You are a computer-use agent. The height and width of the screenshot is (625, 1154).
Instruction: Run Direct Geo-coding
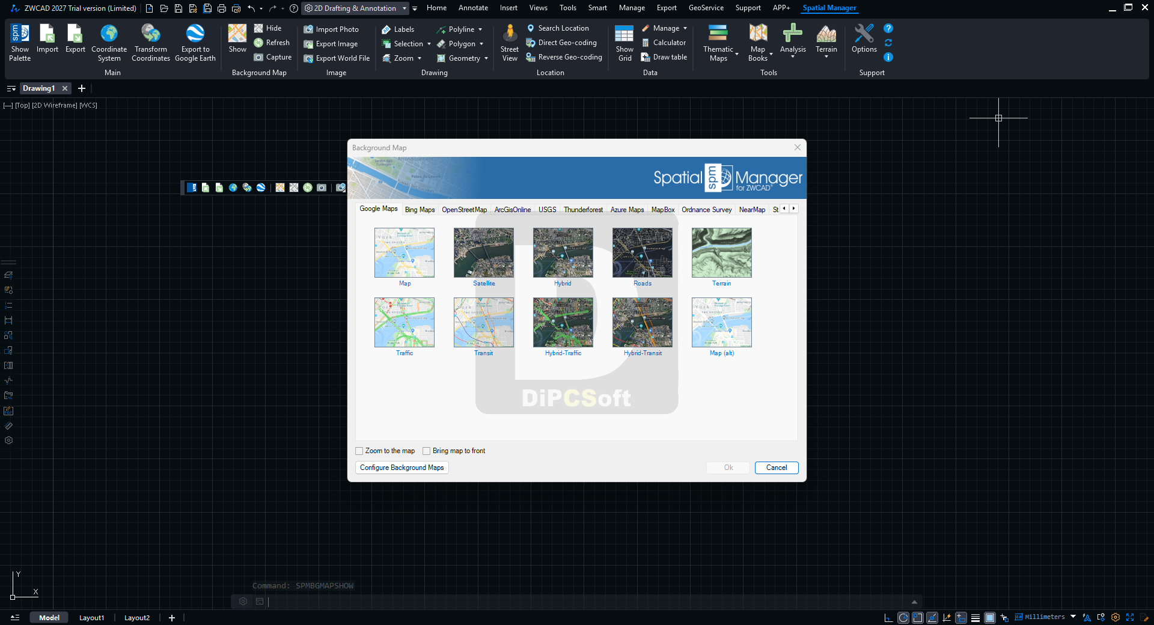[561, 43]
